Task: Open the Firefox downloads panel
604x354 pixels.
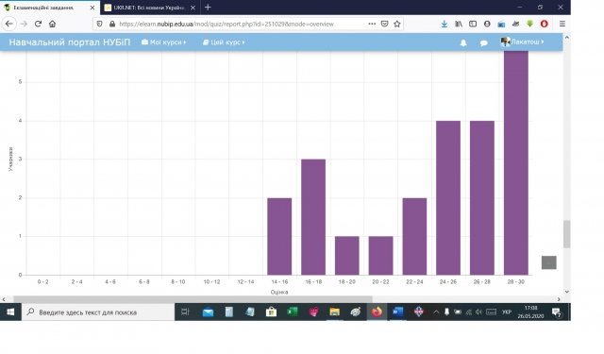Action: (x=445, y=24)
